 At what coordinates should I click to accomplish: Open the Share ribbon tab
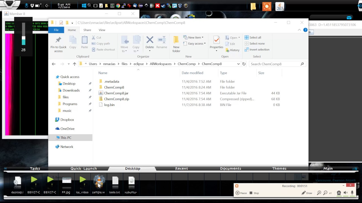(x=87, y=30)
